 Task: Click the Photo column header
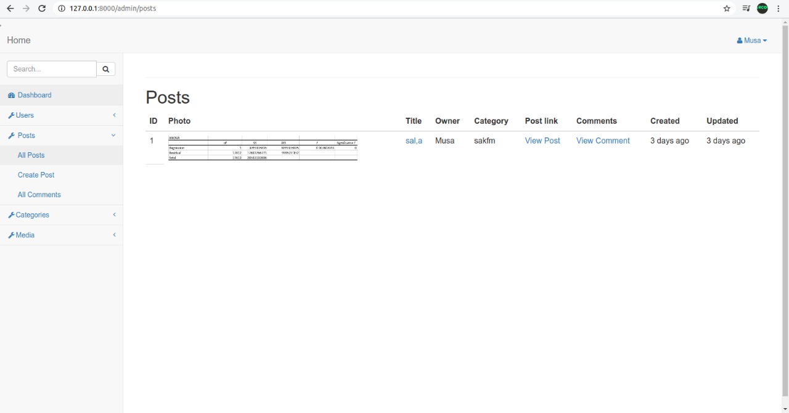(x=179, y=121)
